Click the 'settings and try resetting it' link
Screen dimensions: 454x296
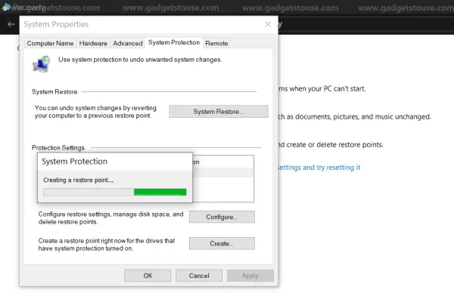pyautogui.click(x=319, y=168)
